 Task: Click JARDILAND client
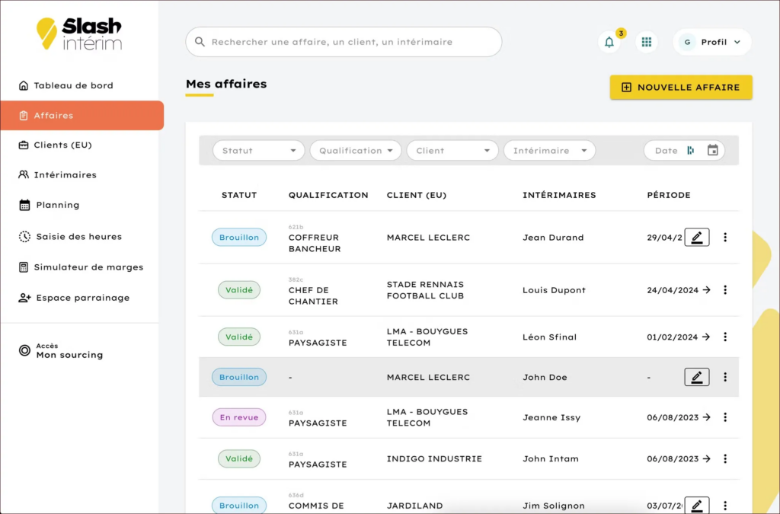point(415,505)
